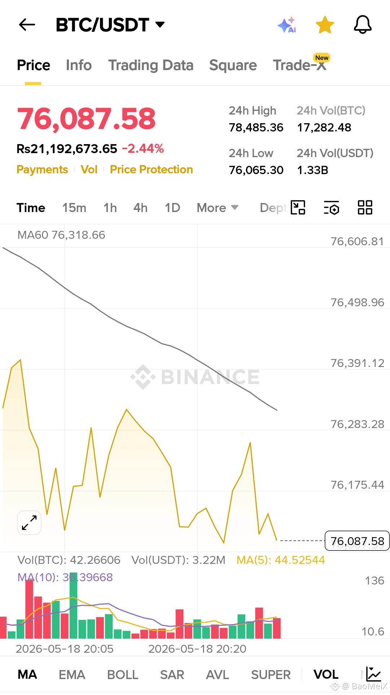390x695 pixels.
Task: Open picture-in-picture chart icon
Action: 298,208
